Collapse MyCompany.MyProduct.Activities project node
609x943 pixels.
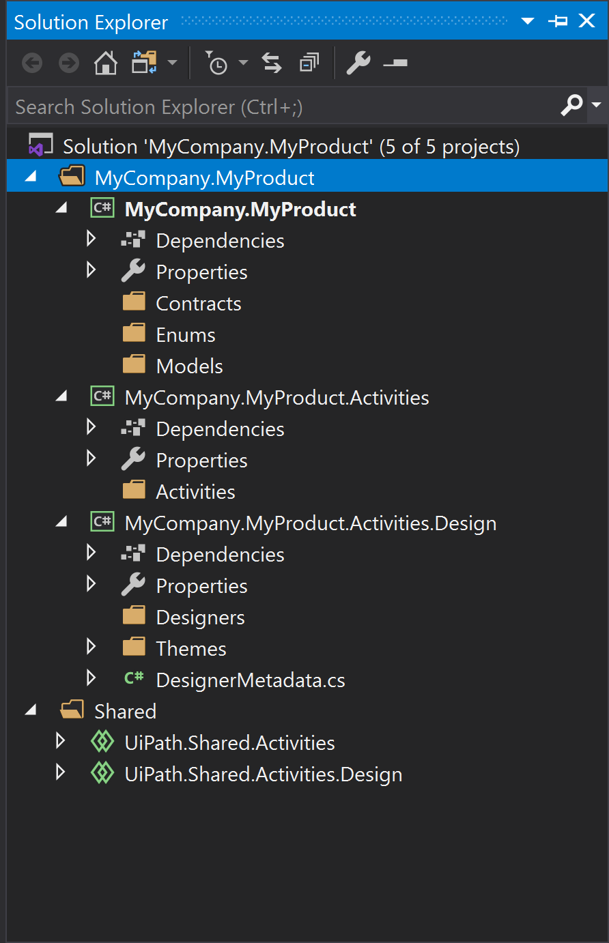point(61,396)
